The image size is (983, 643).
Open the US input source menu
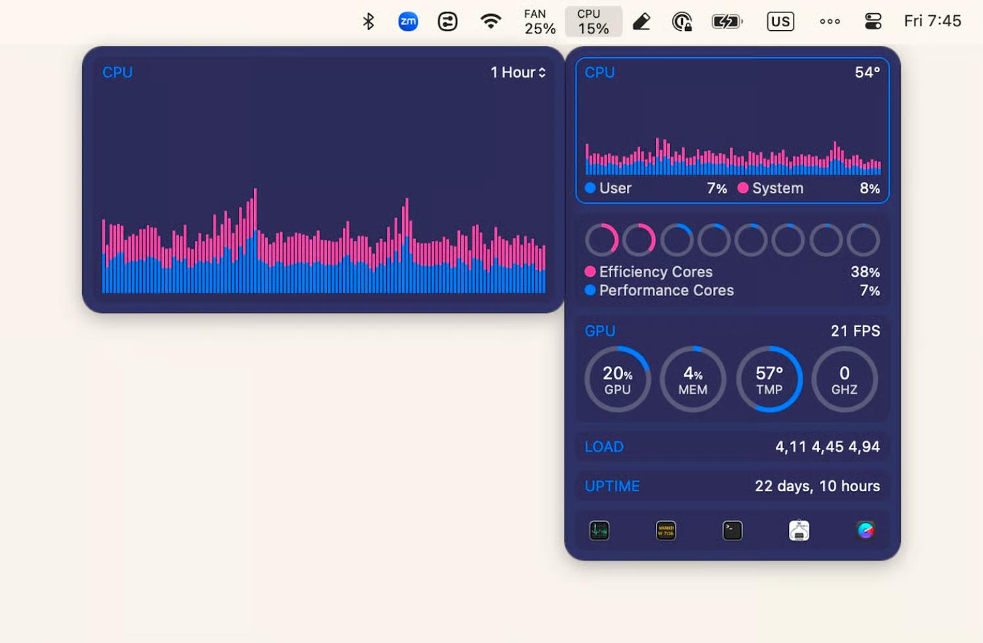pyautogui.click(x=780, y=22)
